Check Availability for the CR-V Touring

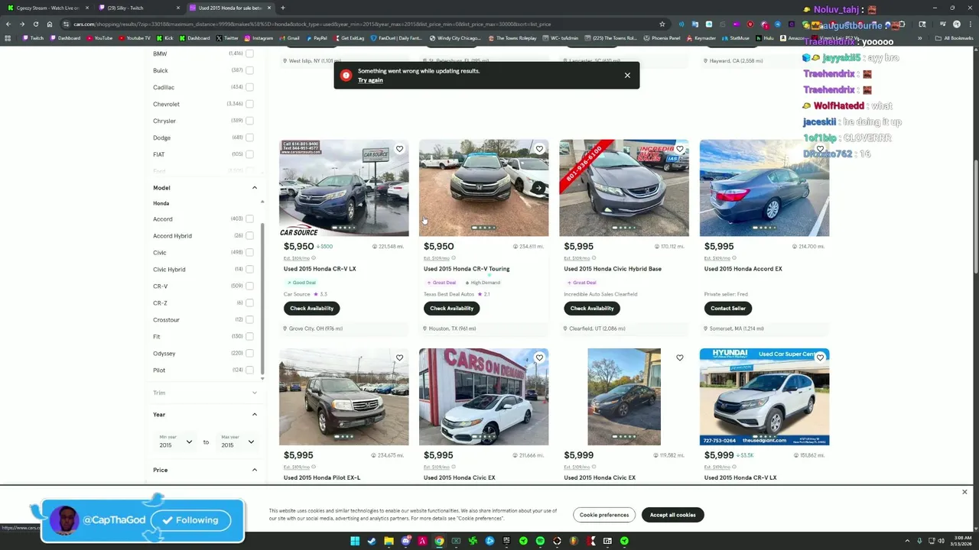pos(451,309)
